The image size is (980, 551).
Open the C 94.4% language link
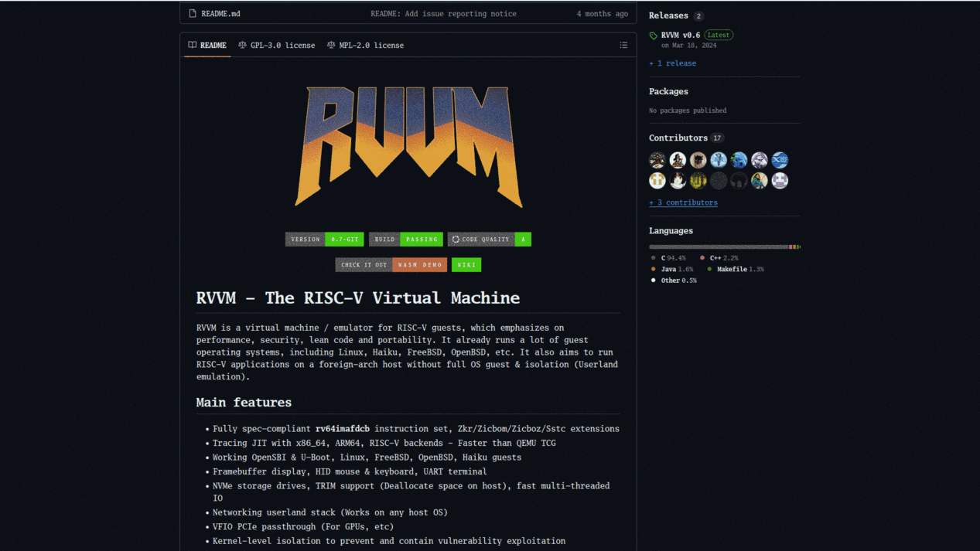(669, 258)
